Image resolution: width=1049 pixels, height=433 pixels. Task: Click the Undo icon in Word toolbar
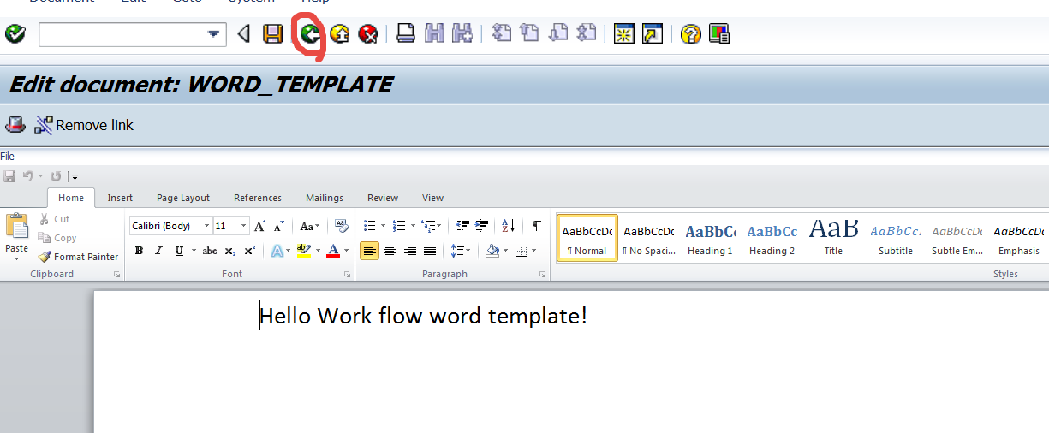(x=27, y=176)
